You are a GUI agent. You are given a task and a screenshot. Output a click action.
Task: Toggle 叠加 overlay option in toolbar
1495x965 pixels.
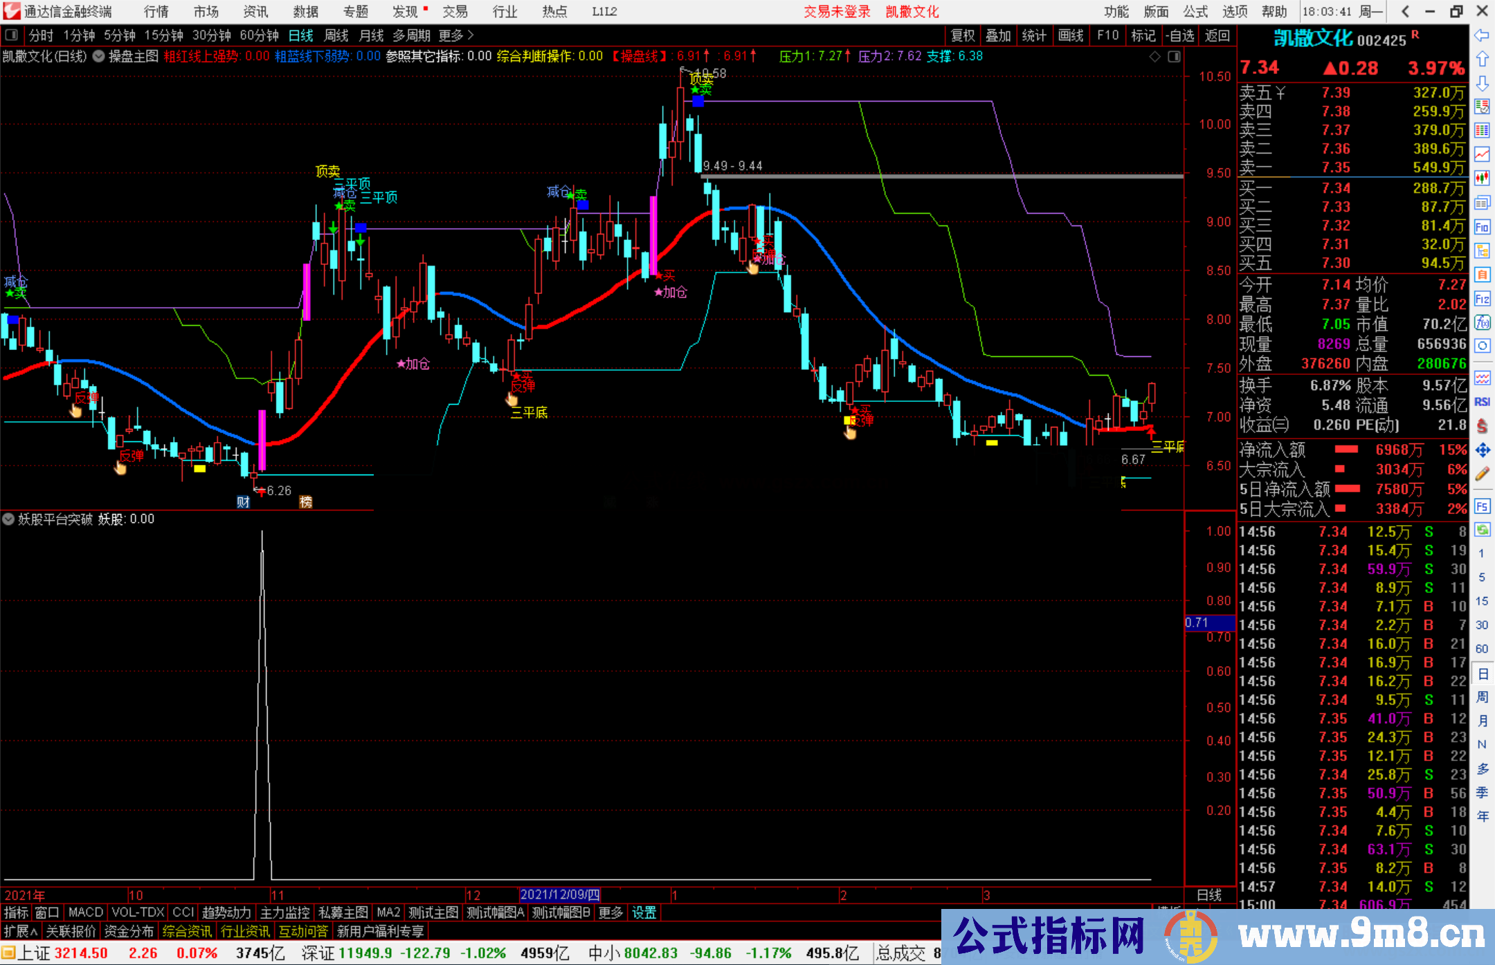tap(998, 35)
